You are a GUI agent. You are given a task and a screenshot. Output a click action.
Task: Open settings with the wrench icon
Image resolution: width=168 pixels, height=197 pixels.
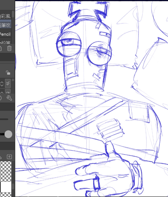(x=9, y=98)
